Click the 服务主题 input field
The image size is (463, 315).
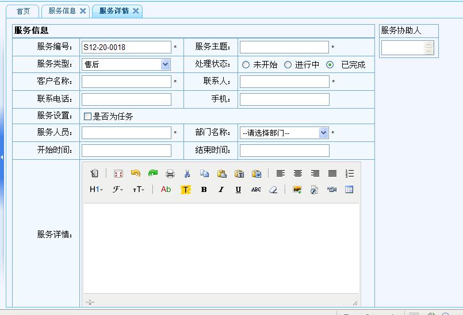(x=284, y=47)
